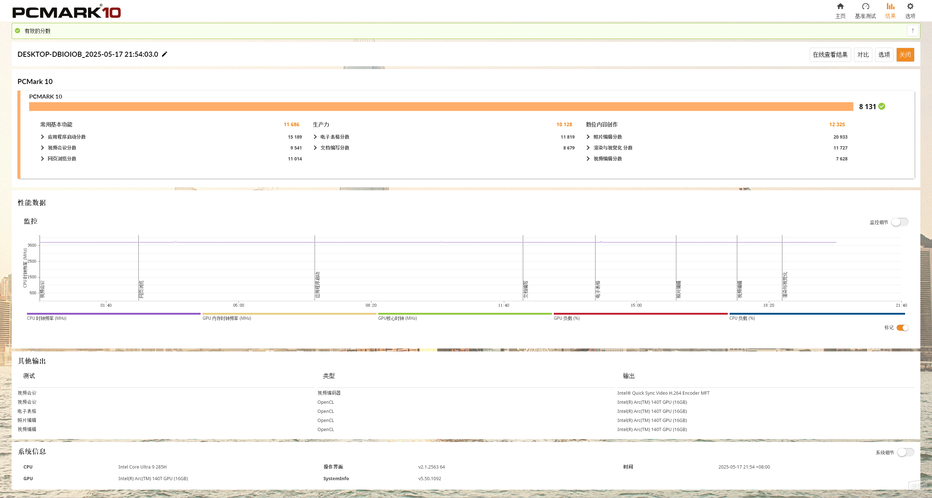Image resolution: width=932 pixels, height=498 pixels.
Task: Click the 输出 column header
Action: (x=629, y=376)
